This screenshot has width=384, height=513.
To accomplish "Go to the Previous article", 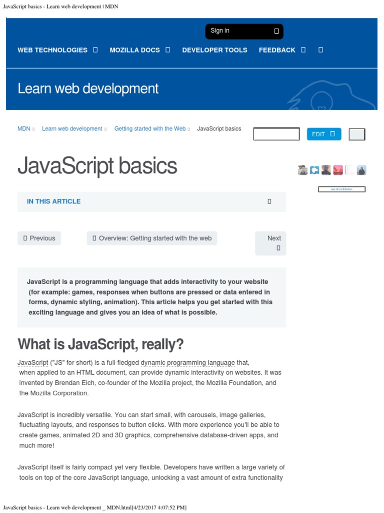I will point(39,238).
